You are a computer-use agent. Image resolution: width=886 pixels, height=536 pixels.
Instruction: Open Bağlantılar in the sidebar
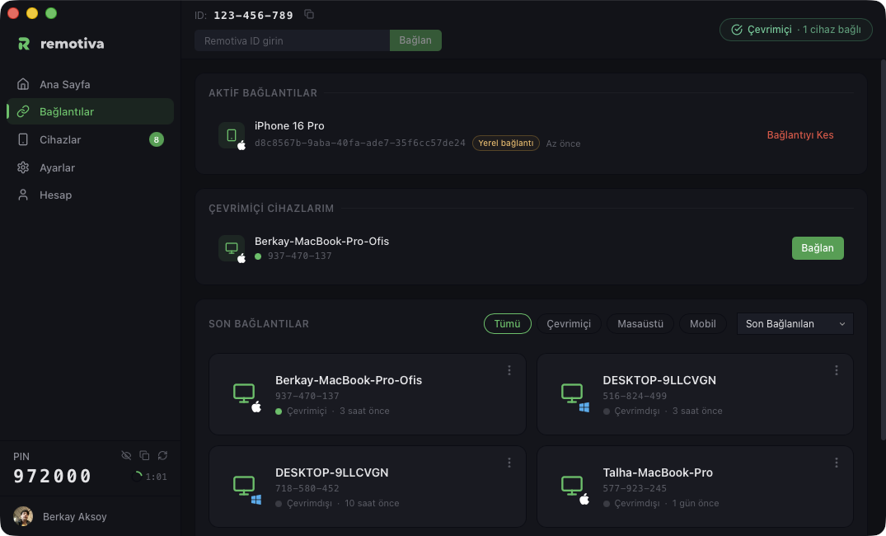[x=91, y=111]
